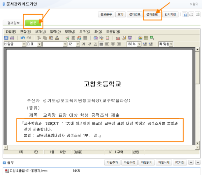Click the 요약 button
Image resolution: width=202 pixels, height=175 pixels.
120,14
